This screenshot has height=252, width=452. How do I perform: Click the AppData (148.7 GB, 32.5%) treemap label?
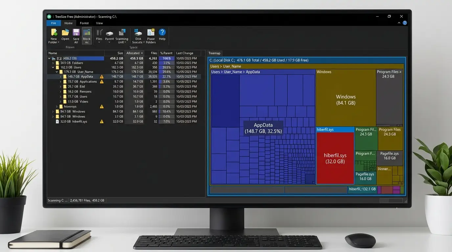point(263,128)
